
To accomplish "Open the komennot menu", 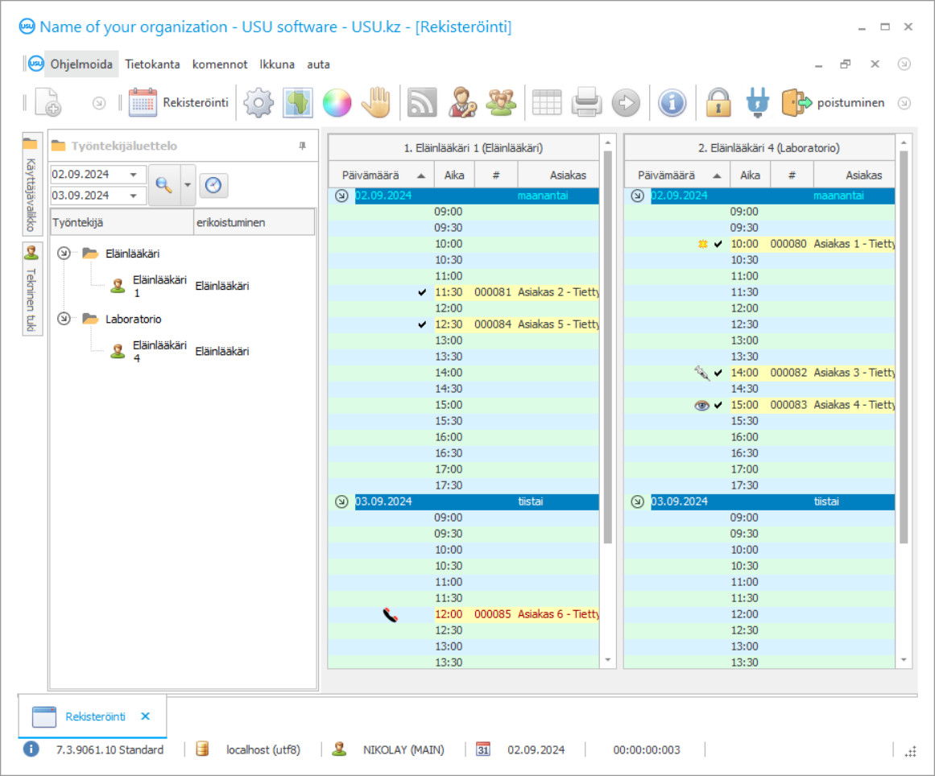I will tap(219, 64).
